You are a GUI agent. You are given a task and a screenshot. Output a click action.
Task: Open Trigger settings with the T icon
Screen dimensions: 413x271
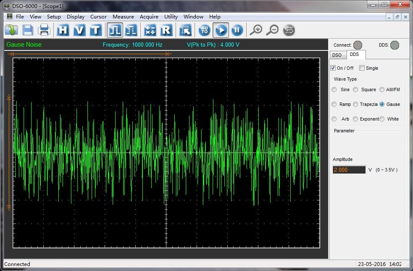96,30
